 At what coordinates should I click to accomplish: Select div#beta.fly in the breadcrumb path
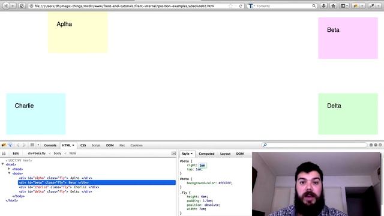click(37, 154)
